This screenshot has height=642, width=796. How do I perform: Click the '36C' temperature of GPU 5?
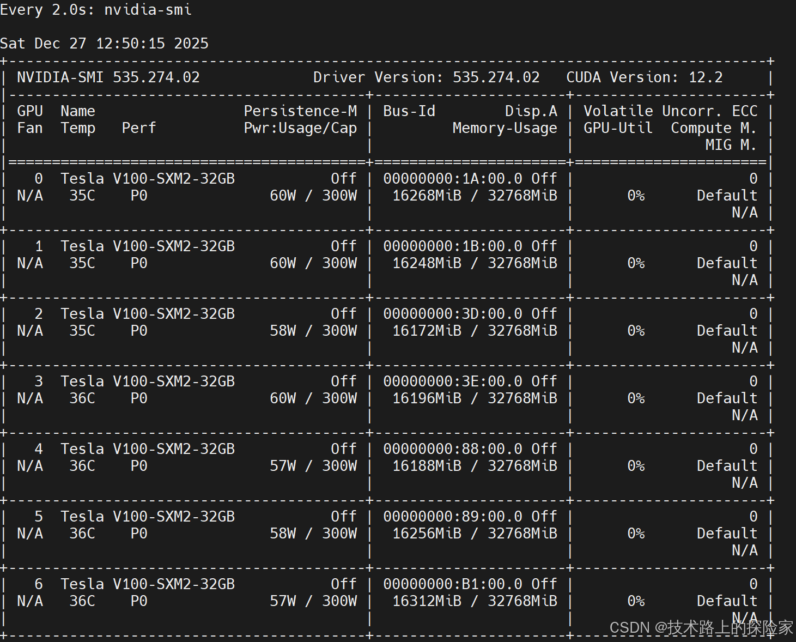82,534
